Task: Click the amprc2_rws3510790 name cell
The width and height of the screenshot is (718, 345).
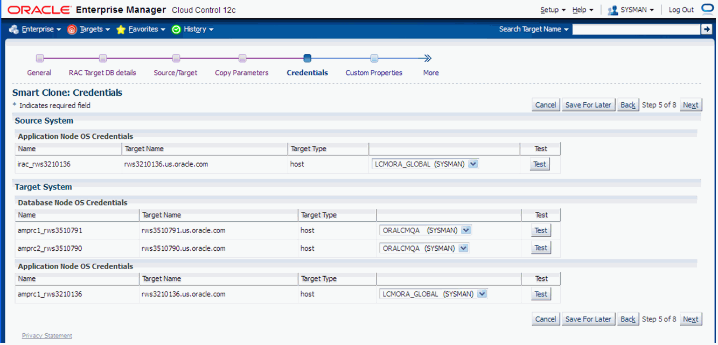Action: [x=50, y=248]
